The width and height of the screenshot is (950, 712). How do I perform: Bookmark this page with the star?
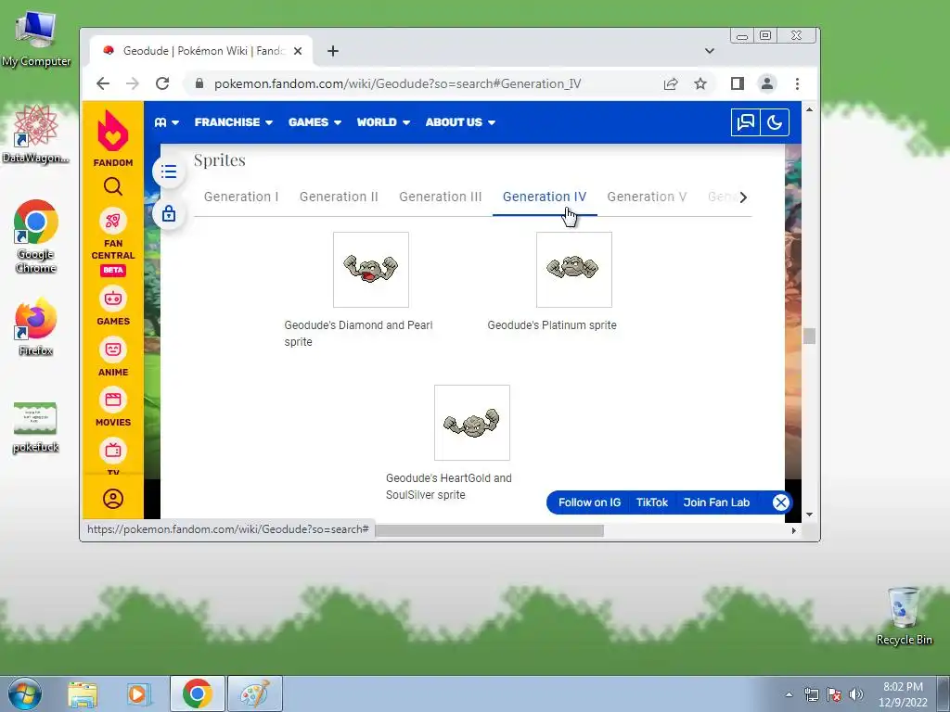[x=700, y=83]
